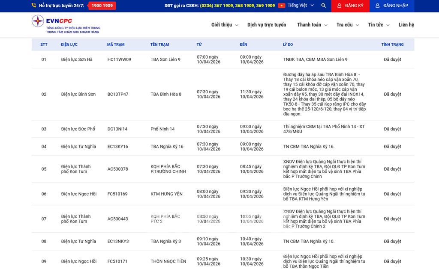The width and height of the screenshot is (439, 269).
Task: Open the Liên hệ page
Action: [x=406, y=25]
